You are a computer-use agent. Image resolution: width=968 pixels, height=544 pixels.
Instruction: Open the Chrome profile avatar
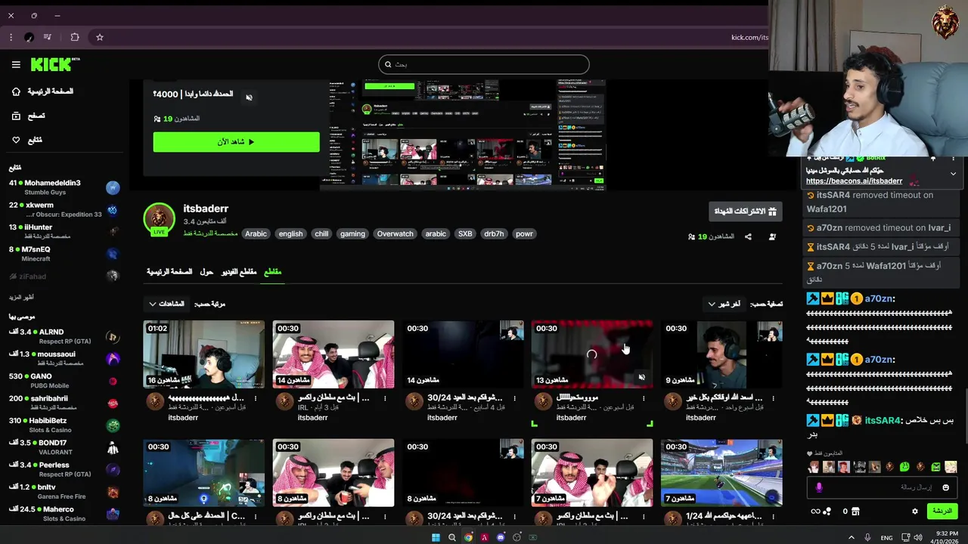tap(29, 37)
